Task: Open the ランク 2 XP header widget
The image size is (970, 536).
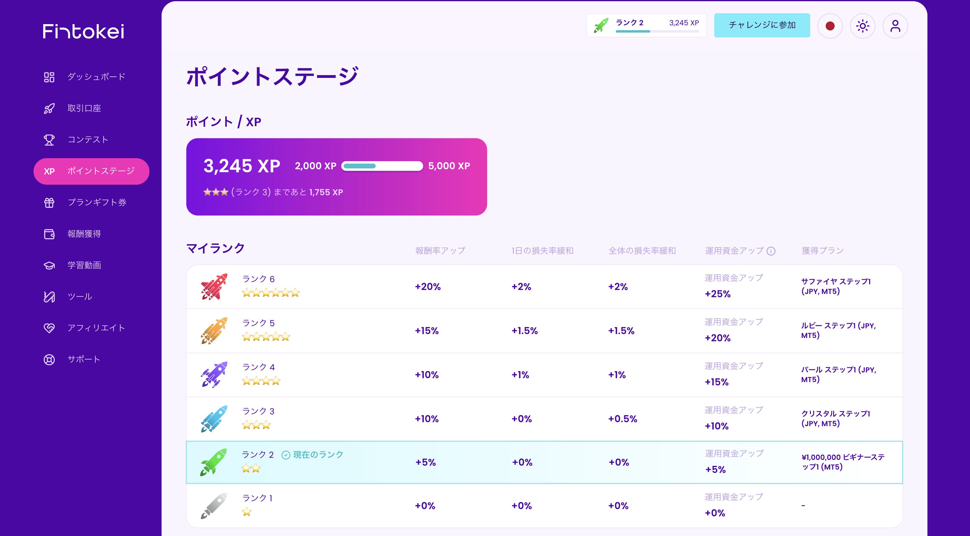Action: (x=646, y=25)
